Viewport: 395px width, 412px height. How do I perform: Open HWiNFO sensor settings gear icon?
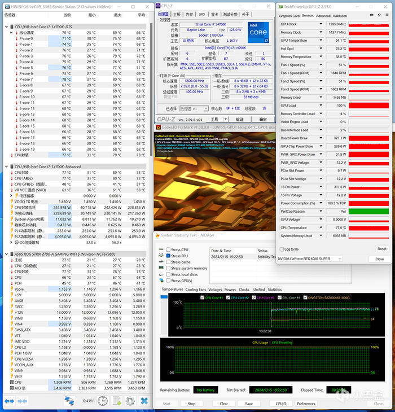[x=130, y=401]
